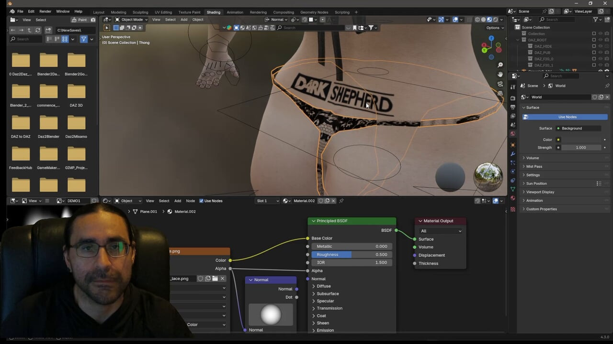Image resolution: width=613 pixels, height=344 pixels.
Task: Open the Slot 1 dropdown
Action: pos(268,201)
